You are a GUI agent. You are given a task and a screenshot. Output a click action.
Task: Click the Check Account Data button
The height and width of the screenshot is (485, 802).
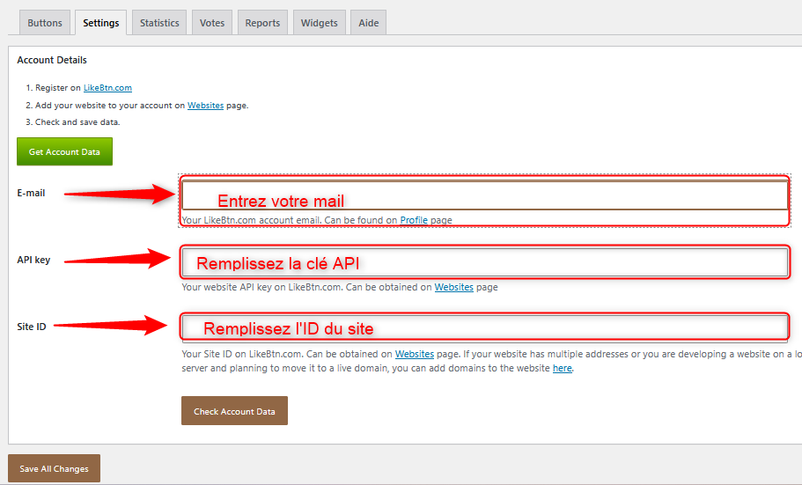pyautogui.click(x=234, y=411)
